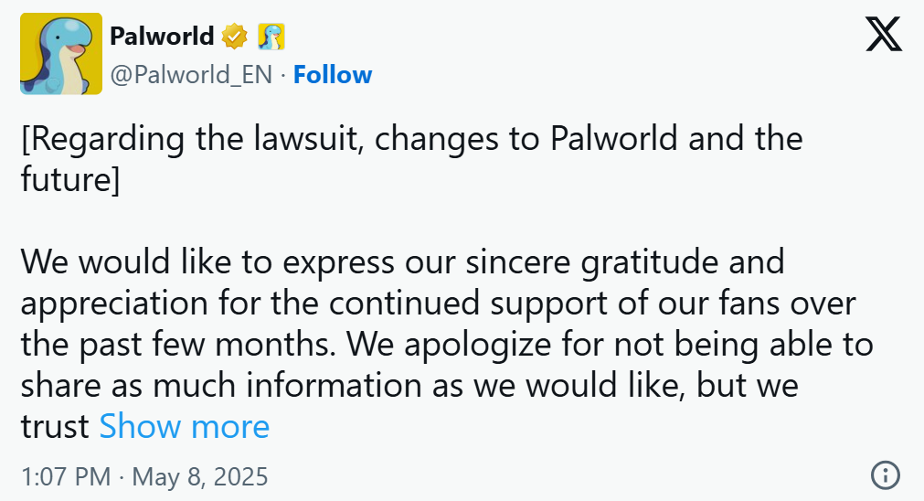This screenshot has width=924, height=501.
Task: Click the Palworld display name
Action: (162, 37)
